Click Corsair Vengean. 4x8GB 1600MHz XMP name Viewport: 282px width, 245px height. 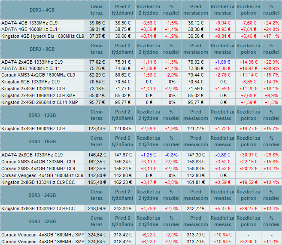click(x=42, y=235)
